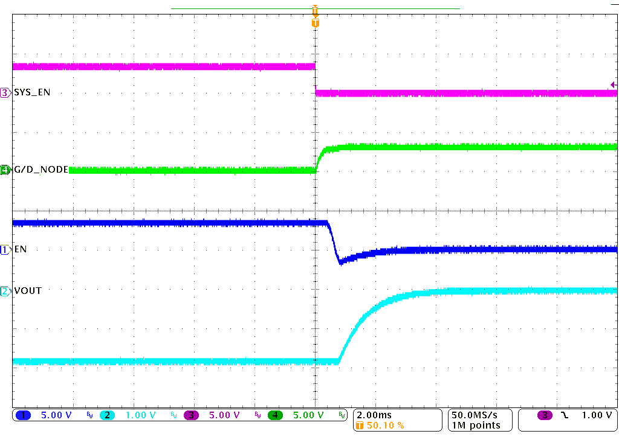Click the VOUT waveform label
This screenshot has height=437, width=619.
click(x=28, y=291)
